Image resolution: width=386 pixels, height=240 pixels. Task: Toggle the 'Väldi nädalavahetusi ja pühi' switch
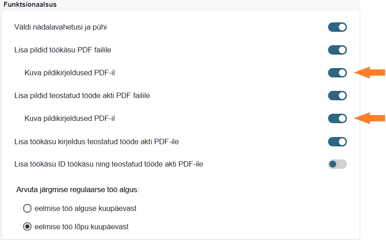point(337,27)
